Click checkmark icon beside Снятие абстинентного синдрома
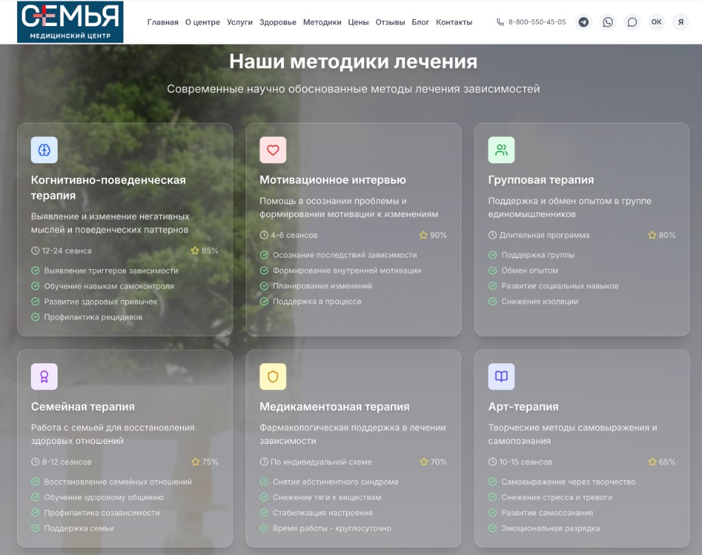 click(x=264, y=482)
